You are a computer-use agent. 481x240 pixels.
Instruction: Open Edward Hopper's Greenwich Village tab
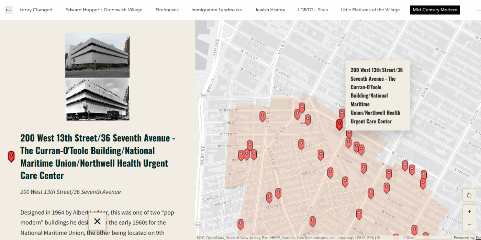104,10
